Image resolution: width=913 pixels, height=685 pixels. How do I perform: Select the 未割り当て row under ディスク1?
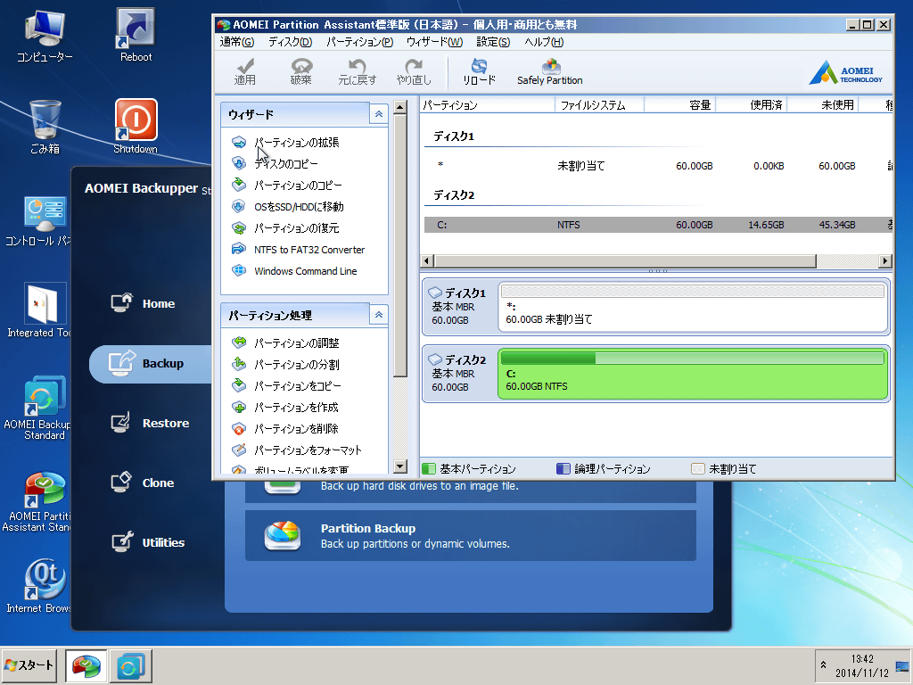tap(658, 166)
